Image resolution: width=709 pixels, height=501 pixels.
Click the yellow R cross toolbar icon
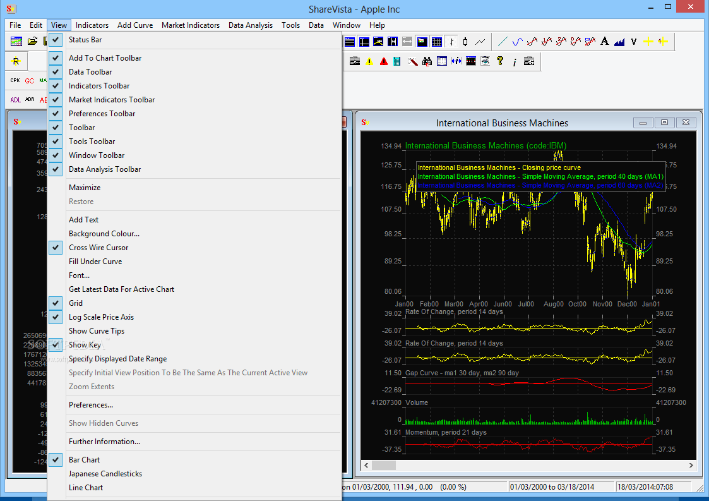click(x=16, y=61)
